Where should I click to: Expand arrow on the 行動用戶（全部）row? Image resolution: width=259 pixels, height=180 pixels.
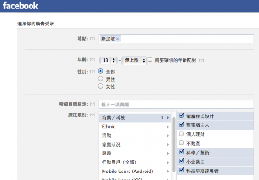click(168, 163)
